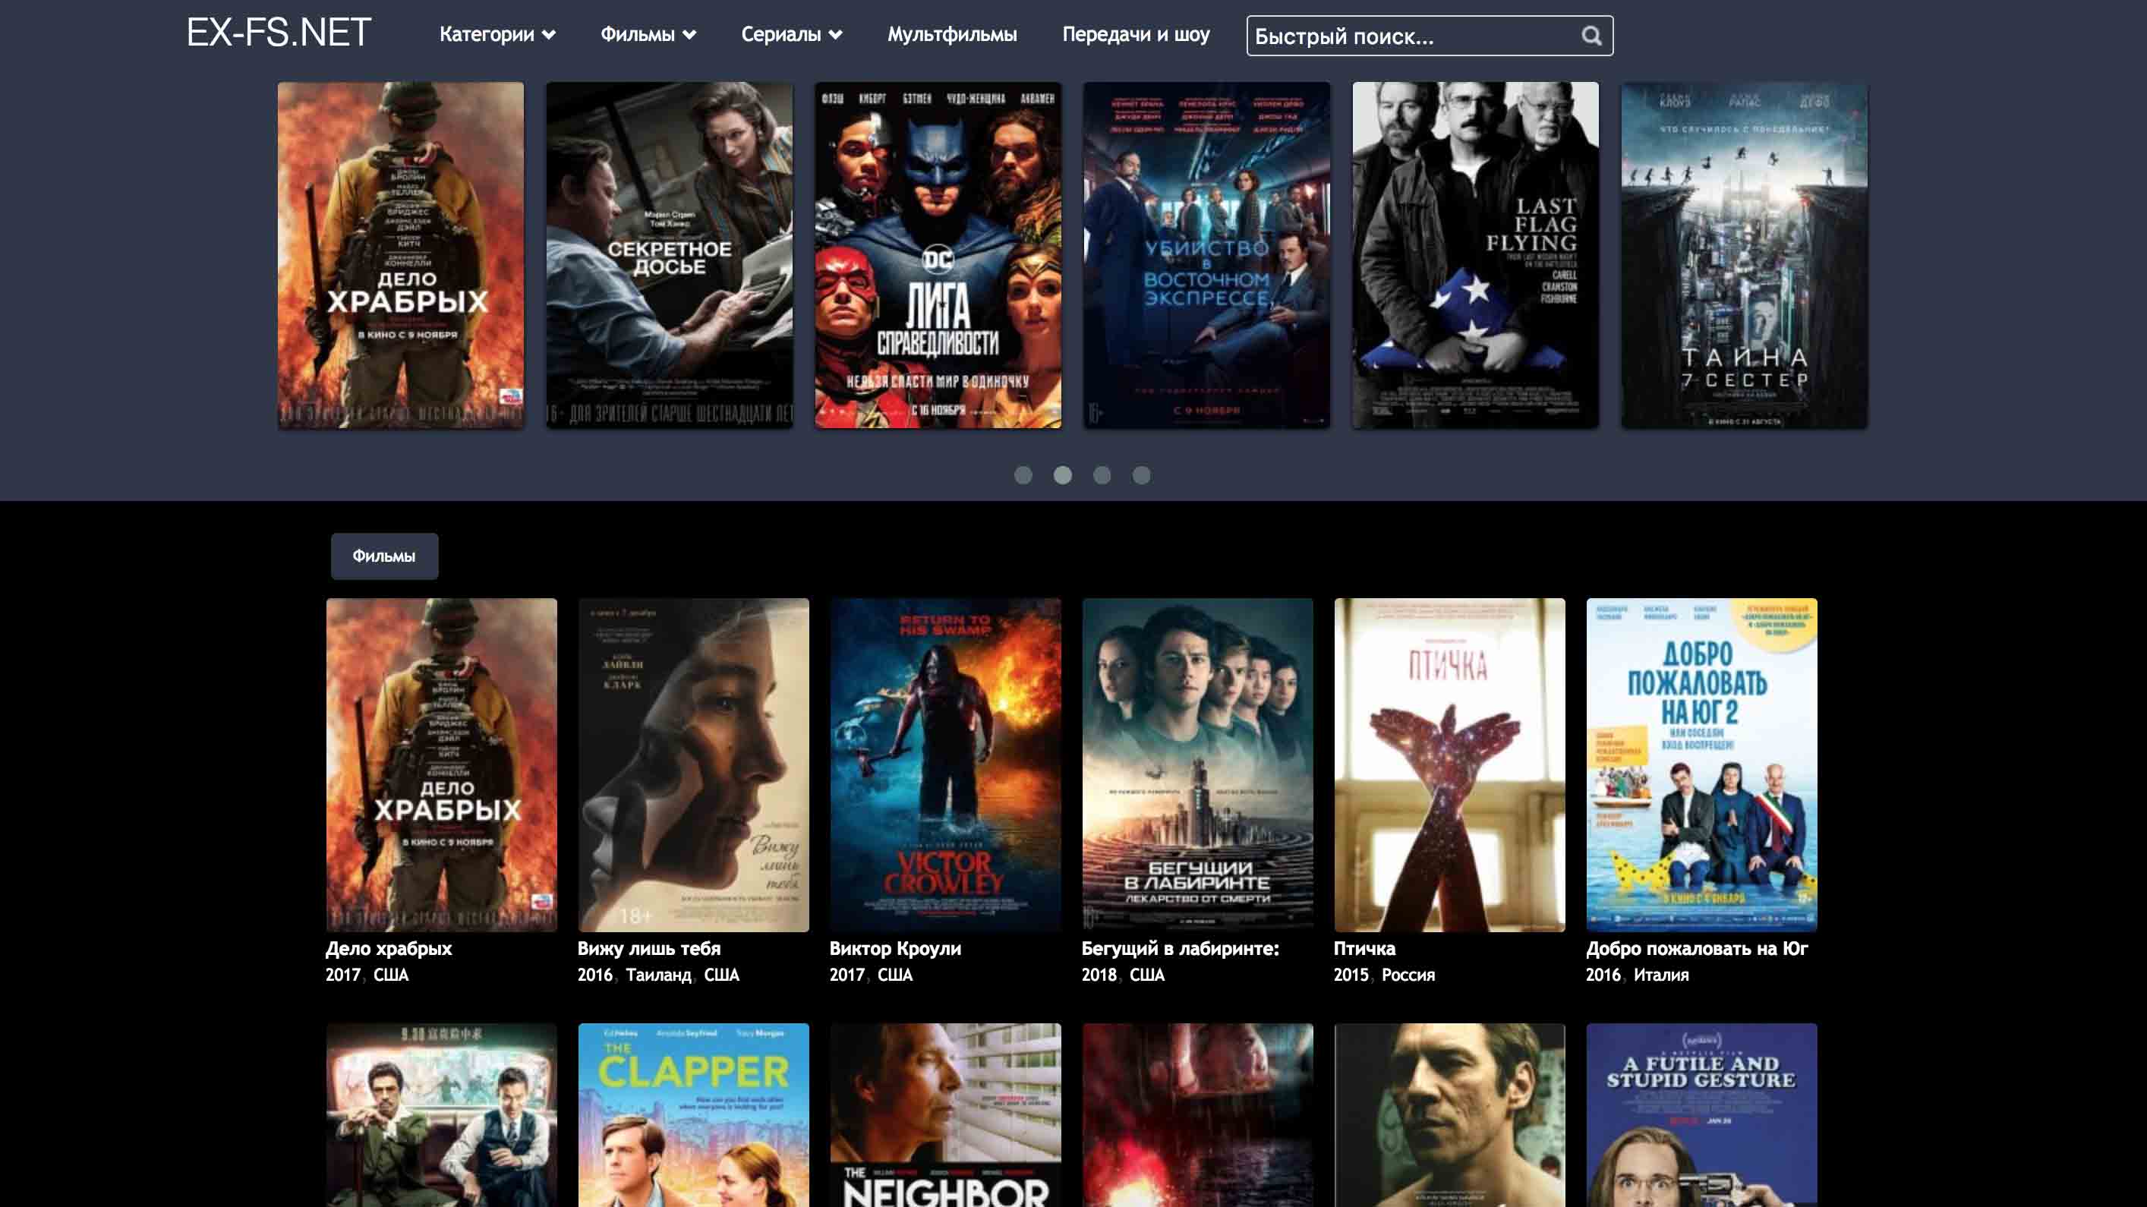Click year 2015 under Птичка
The width and height of the screenshot is (2147, 1207).
coord(1351,975)
